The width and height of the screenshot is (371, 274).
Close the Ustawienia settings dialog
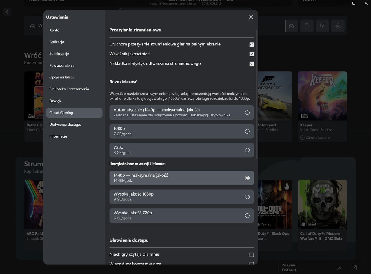tap(251, 17)
